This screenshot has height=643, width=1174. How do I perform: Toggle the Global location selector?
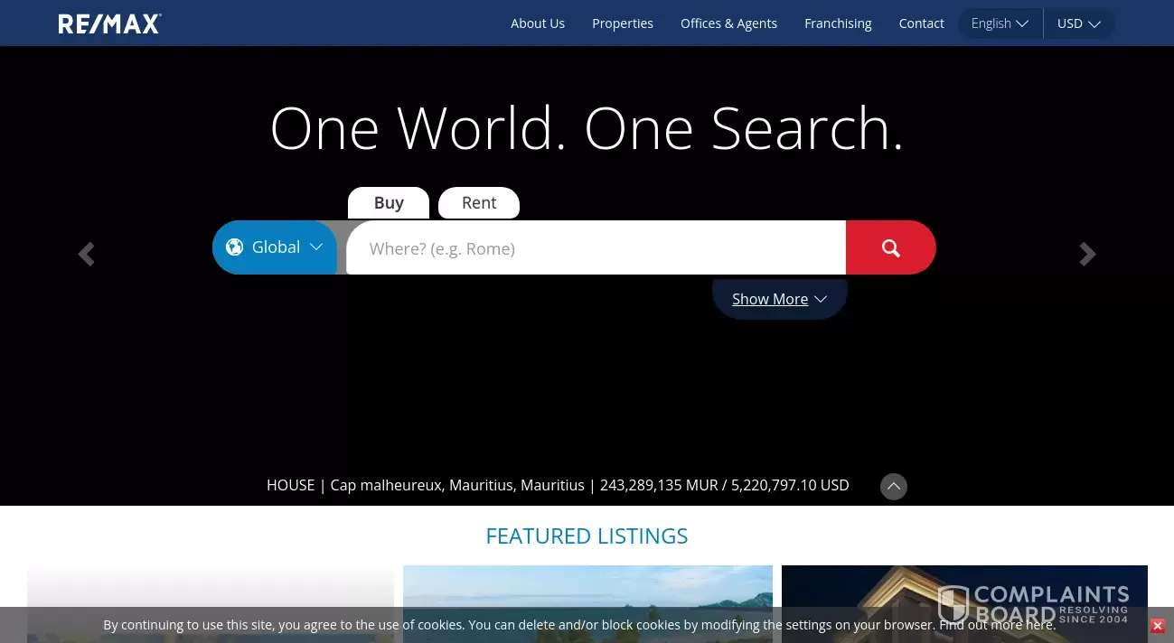pyautogui.click(x=276, y=247)
